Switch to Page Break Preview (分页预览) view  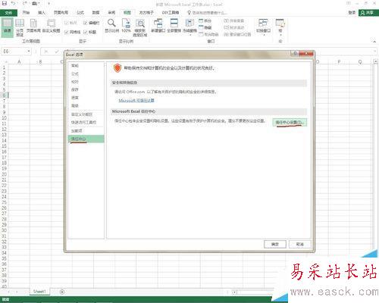(x=20, y=27)
